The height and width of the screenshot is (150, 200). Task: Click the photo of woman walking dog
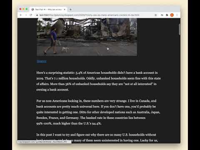click(87, 37)
